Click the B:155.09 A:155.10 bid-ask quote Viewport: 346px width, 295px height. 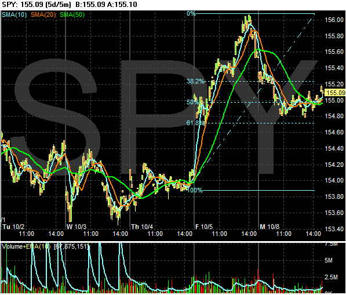pos(106,4)
